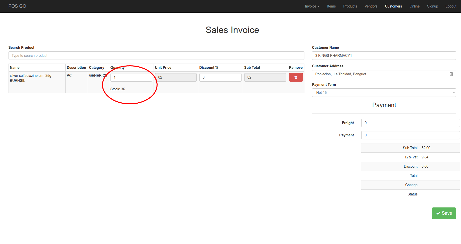This screenshot has width=461, height=244.
Task: Click the Discount % input field
Action: [x=220, y=77]
